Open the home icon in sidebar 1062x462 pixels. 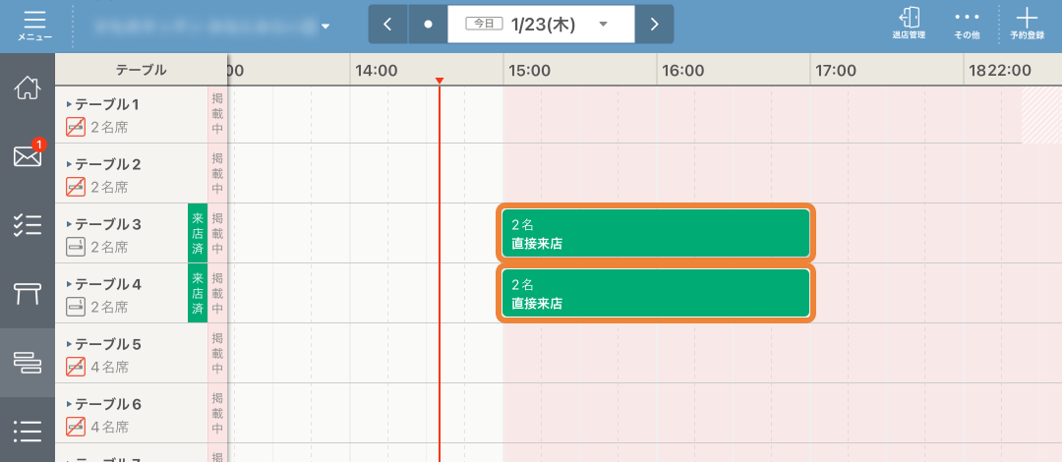pos(28,87)
